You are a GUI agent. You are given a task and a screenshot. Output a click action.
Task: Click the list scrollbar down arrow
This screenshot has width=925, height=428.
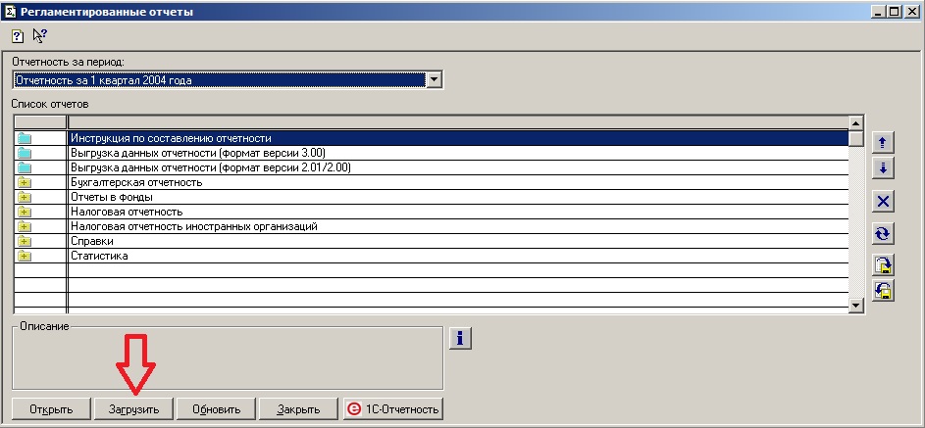[x=855, y=306]
